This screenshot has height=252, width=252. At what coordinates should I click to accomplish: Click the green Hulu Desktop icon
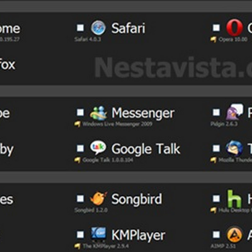click(x=234, y=199)
